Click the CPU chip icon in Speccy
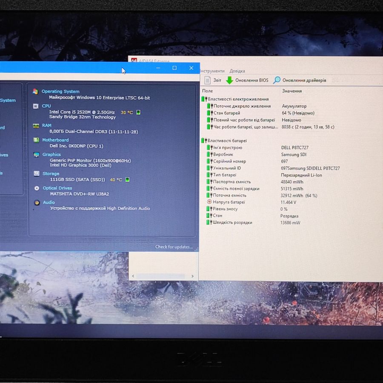Viewport: 383px width, 383px height. pyautogui.click(x=36, y=106)
